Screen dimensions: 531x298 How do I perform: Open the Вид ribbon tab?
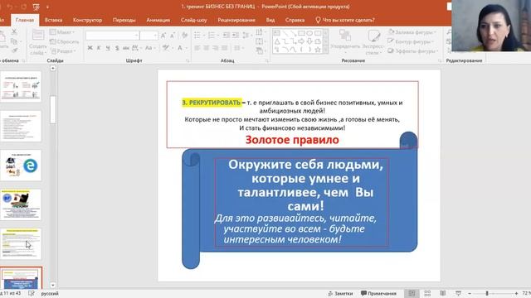pos(270,20)
